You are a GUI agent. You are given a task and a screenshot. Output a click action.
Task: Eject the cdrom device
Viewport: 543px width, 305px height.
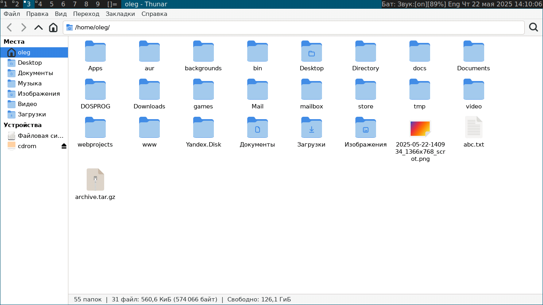[x=64, y=146]
